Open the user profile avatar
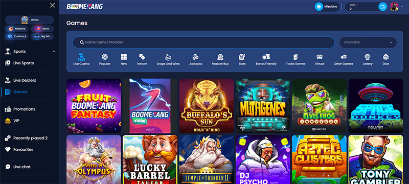The image size is (409, 184). pos(394,7)
